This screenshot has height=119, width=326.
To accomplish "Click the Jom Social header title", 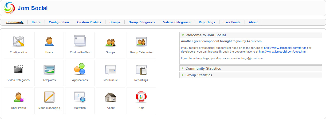I will tap(33, 8).
